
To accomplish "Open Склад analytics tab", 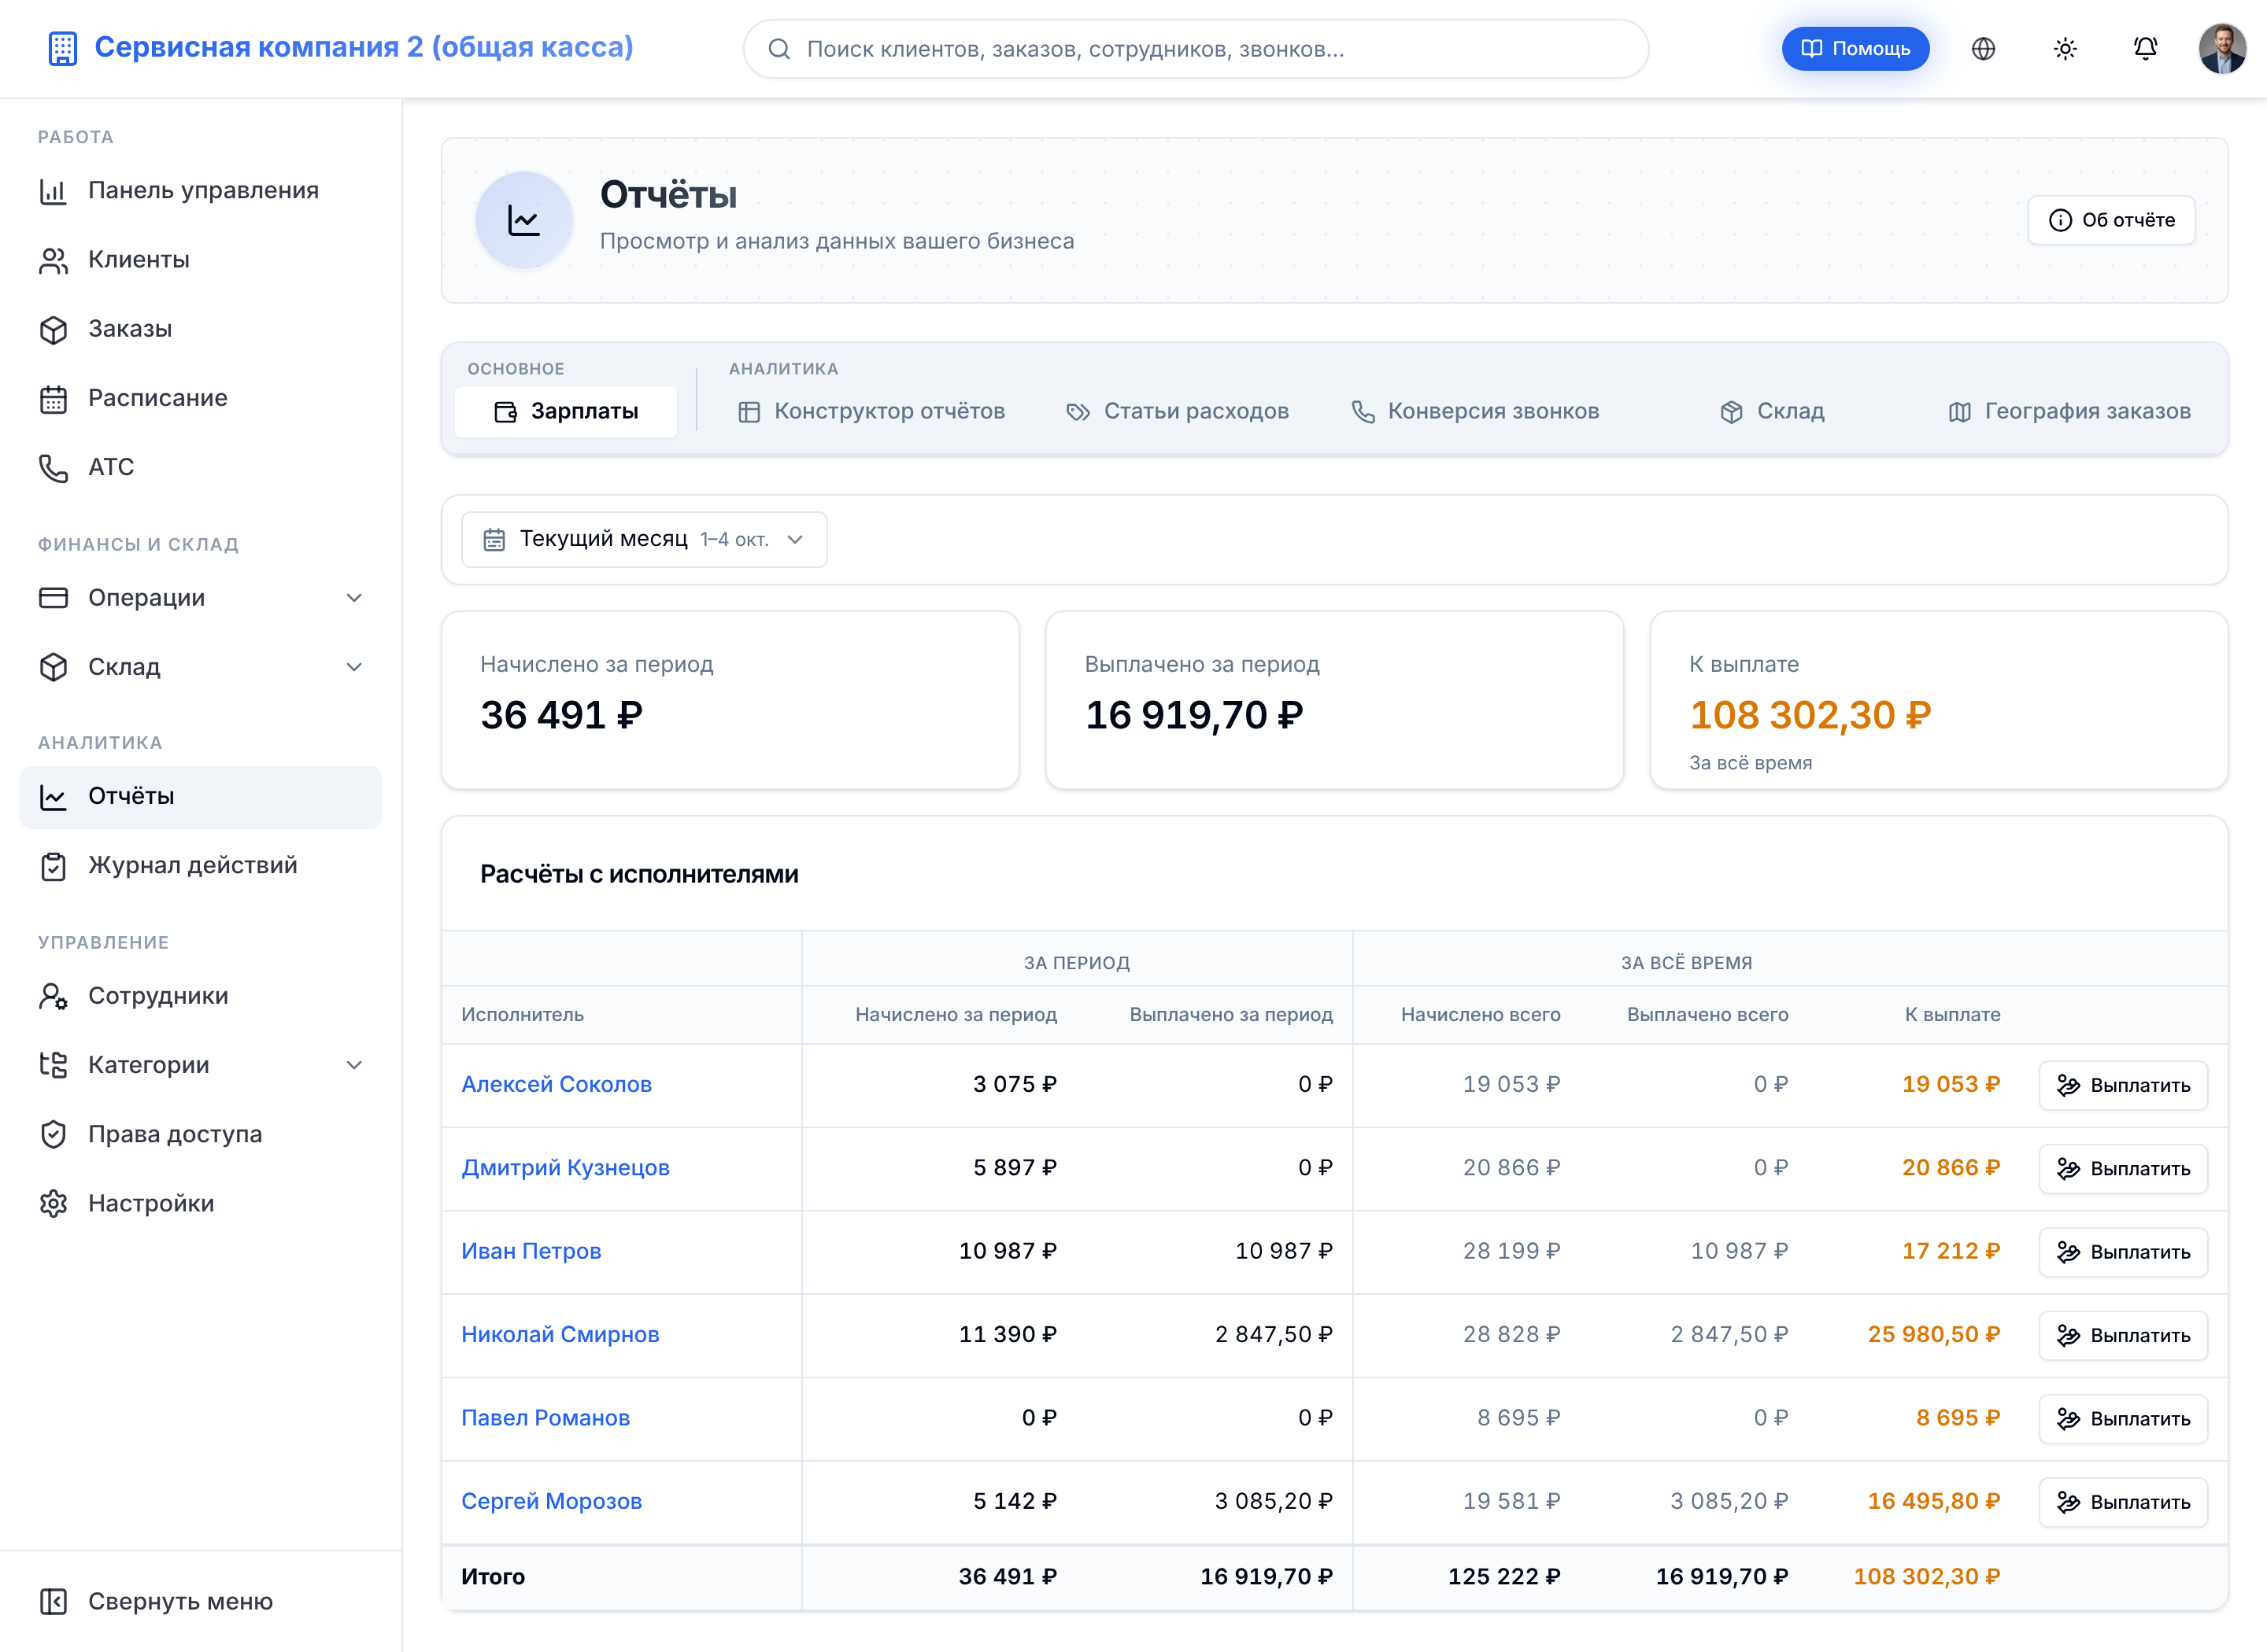I will [x=1772, y=411].
